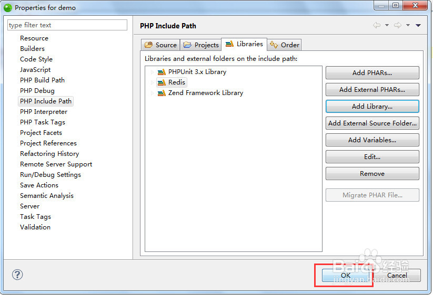Screen dimensions: 433x295
Task: Open the Code Style page
Action: tap(36, 59)
